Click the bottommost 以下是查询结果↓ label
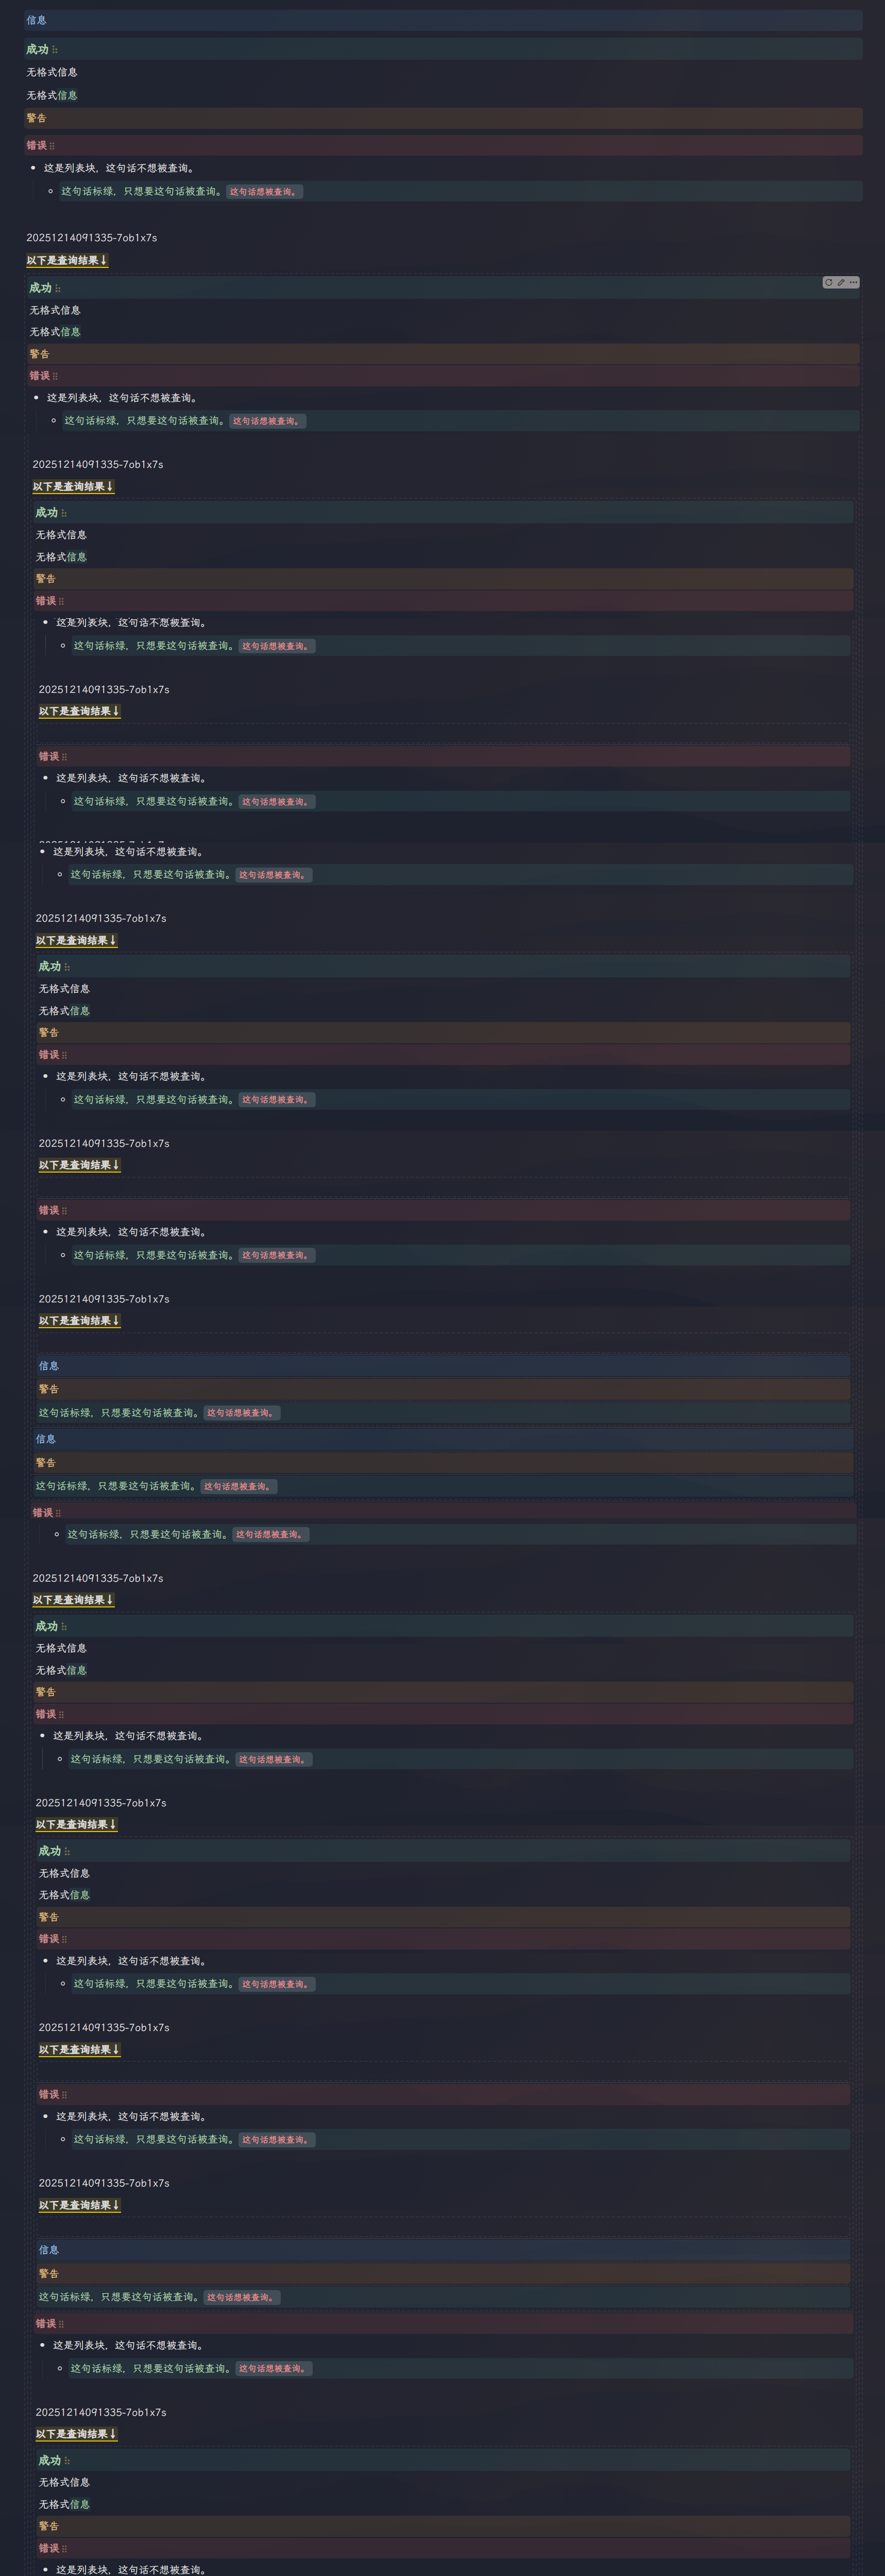The height and width of the screenshot is (2576, 885). coord(76,2434)
